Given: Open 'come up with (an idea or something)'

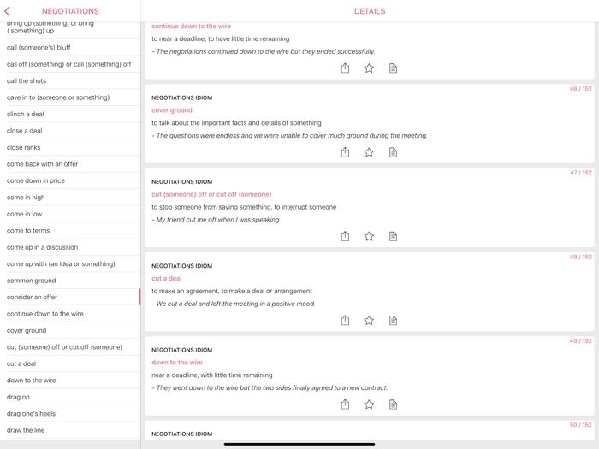Looking at the screenshot, I should click(x=70, y=263).
